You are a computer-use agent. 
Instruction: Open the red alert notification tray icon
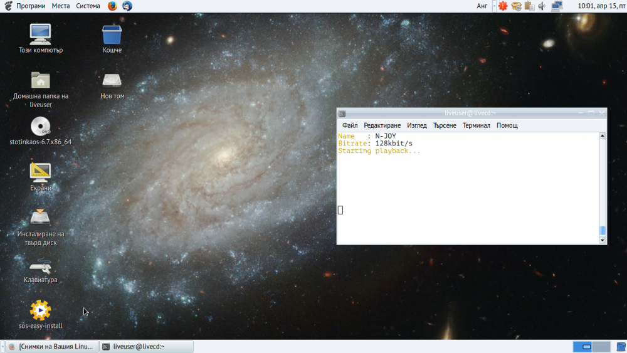coord(503,6)
